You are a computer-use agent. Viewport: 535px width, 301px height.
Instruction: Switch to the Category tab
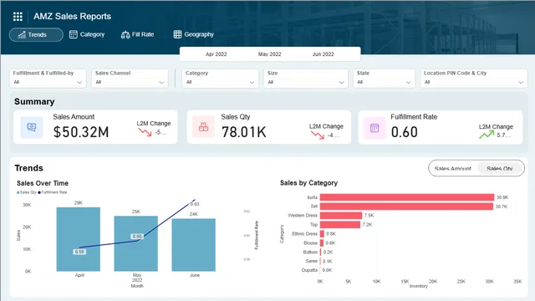(87, 34)
